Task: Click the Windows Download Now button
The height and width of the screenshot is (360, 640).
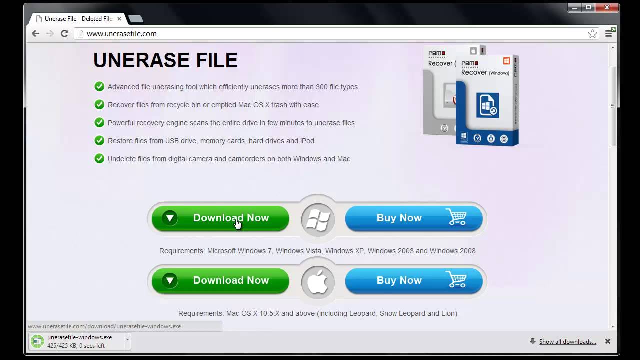Action: pos(220,218)
